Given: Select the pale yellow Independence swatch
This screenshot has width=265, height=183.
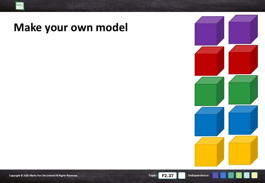Looking at the screenshot, I should pyautogui.click(x=254, y=175).
